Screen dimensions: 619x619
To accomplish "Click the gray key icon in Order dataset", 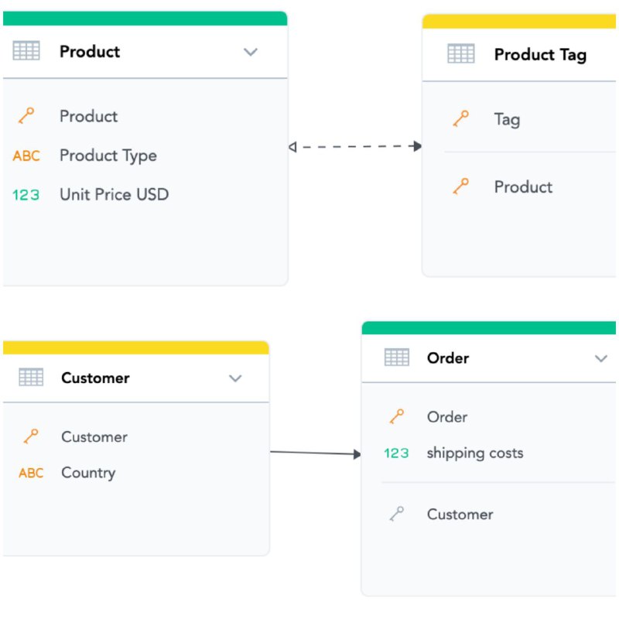I will [397, 514].
